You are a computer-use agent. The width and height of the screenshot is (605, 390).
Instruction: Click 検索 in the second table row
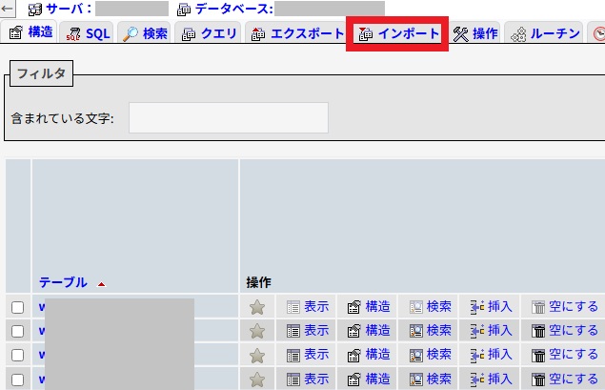click(x=431, y=331)
